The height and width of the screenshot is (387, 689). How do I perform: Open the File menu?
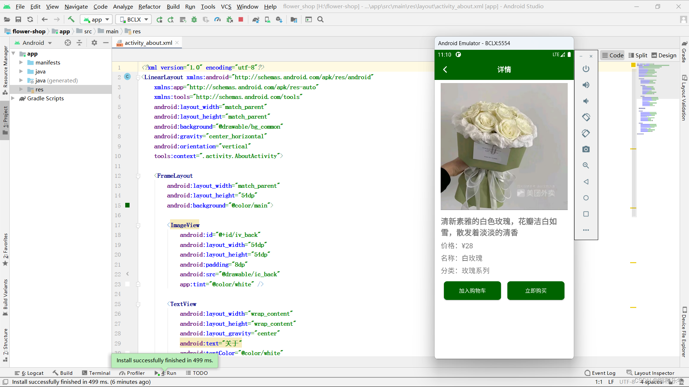point(20,6)
